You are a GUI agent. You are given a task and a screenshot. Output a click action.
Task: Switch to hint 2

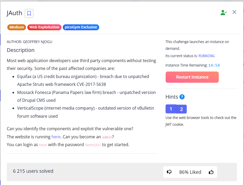(182, 109)
